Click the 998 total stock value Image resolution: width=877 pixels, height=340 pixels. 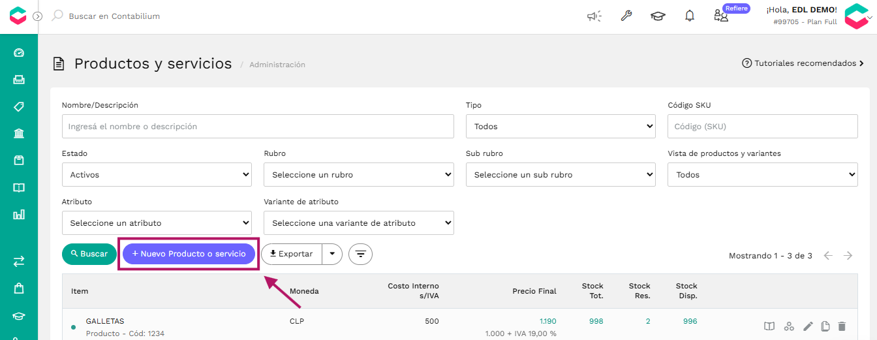coord(596,321)
